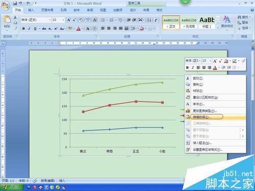Open line spacing dropdown
The width and height of the screenshot is (255, 191).
[134, 29]
